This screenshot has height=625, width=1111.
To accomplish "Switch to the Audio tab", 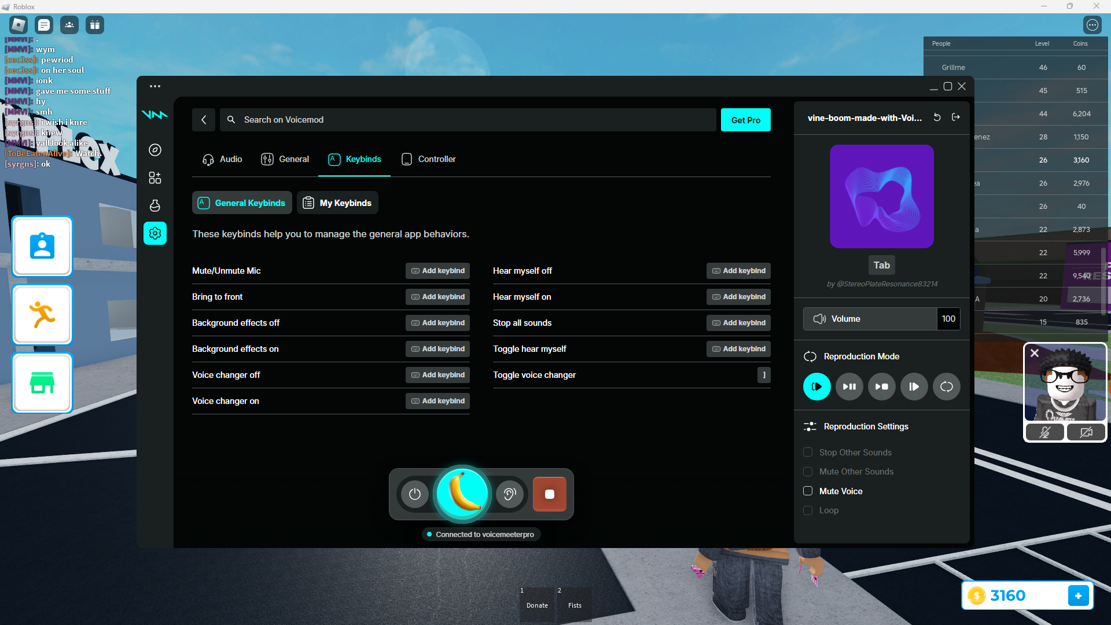I will coord(222,159).
